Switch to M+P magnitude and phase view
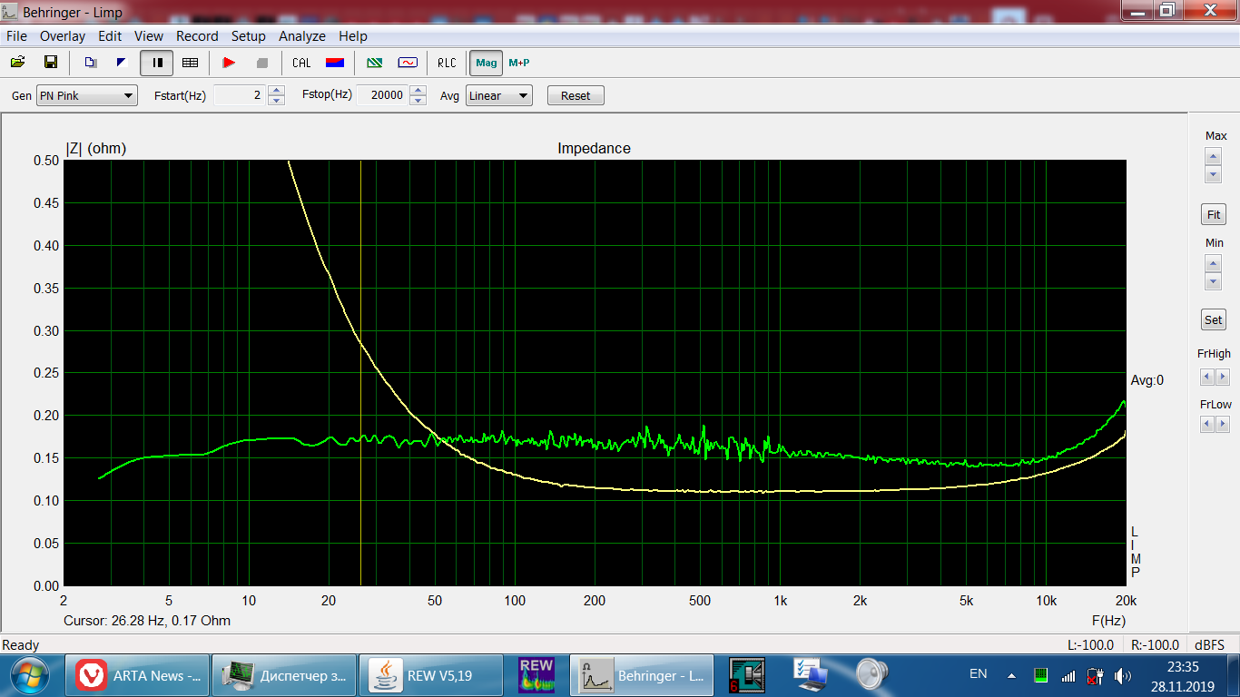This screenshot has width=1240, height=697. [x=519, y=63]
